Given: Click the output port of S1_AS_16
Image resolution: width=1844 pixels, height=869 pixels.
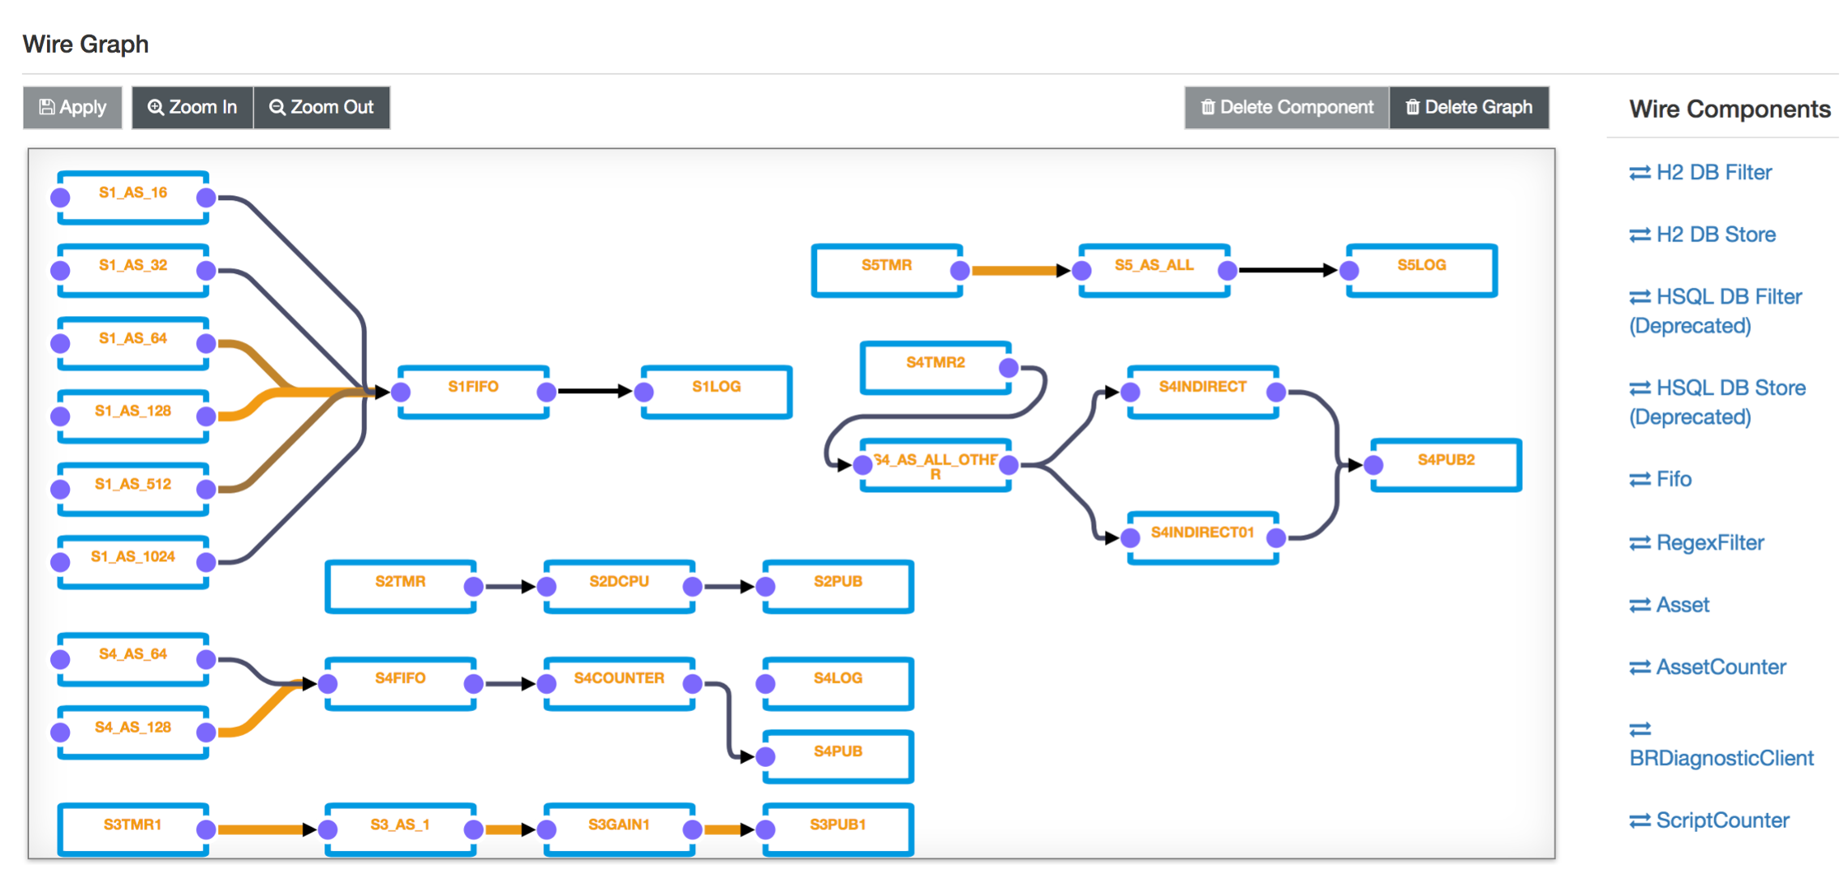Looking at the screenshot, I should (x=206, y=197).
